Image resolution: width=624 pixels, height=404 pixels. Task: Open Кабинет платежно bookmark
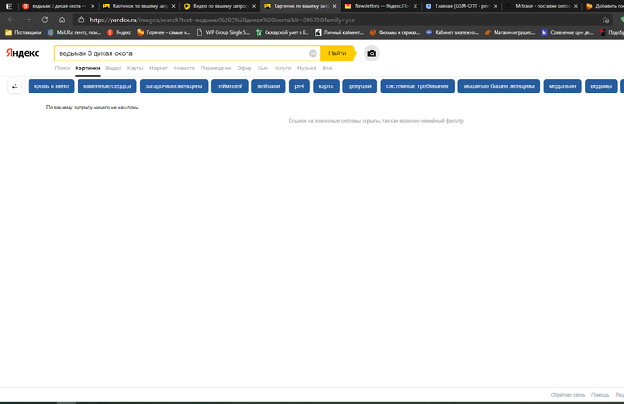452,33
